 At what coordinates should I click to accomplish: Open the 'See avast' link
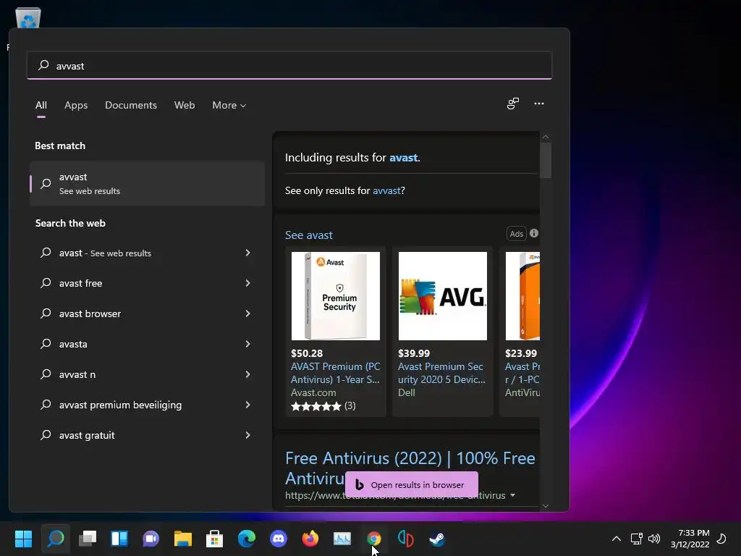(x=308, y=235)
